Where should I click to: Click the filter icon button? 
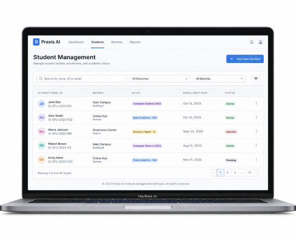[x=256, y=78]
